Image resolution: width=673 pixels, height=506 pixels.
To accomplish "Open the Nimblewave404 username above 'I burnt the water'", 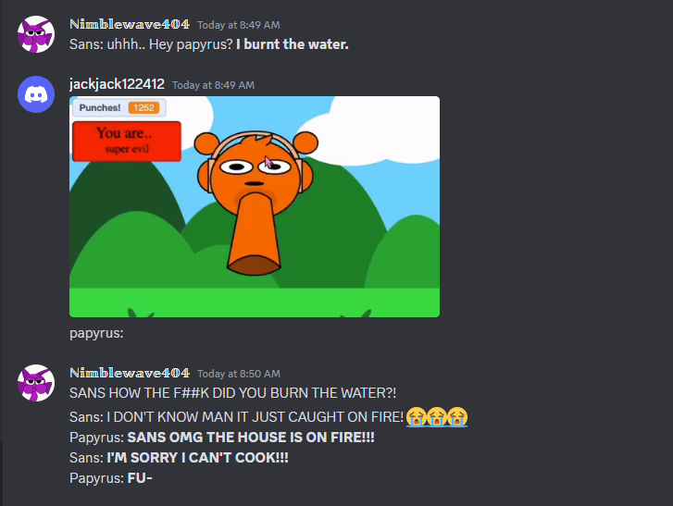I will point(130,24).
